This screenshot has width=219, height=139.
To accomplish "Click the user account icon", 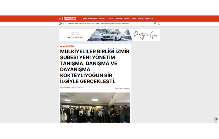I will pos(159,23).
